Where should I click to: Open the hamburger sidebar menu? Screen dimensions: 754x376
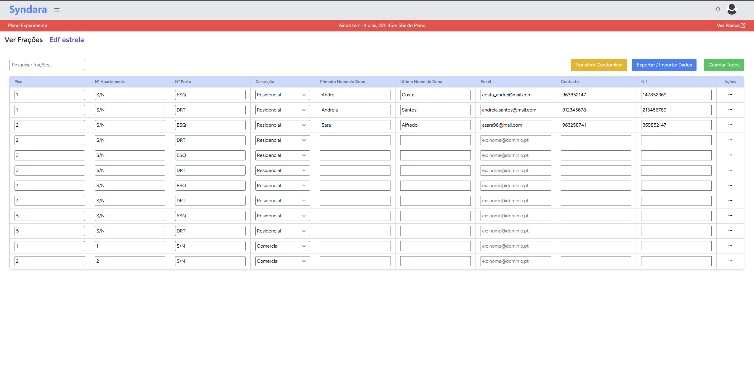[57, 10]
